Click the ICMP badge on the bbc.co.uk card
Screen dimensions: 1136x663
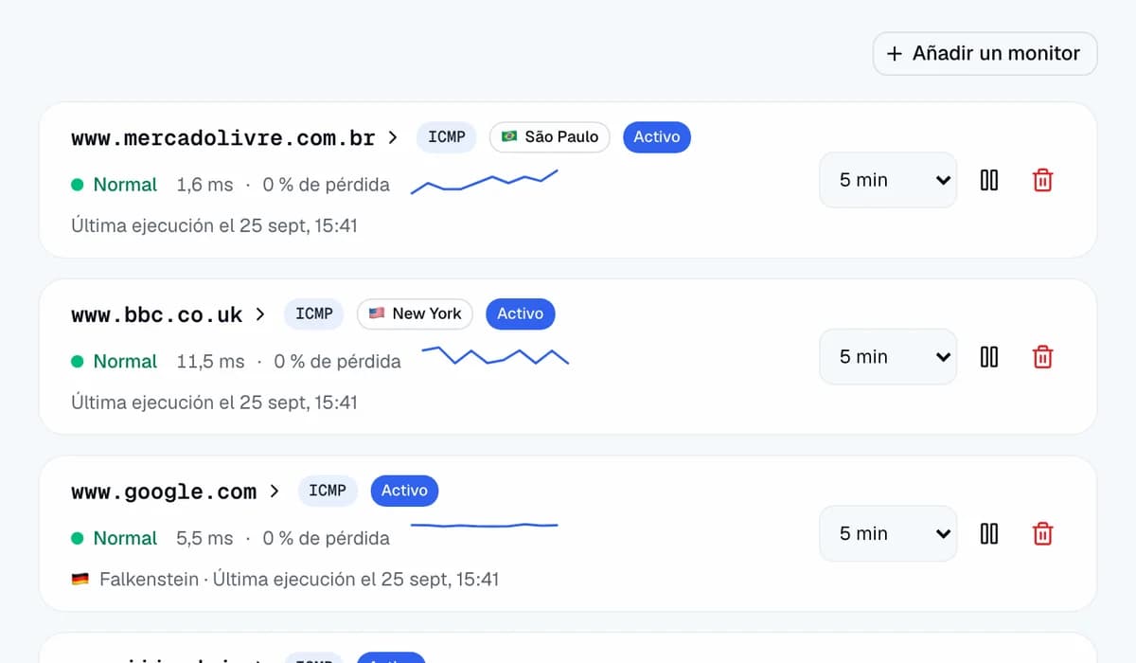(x=314, y=314)
